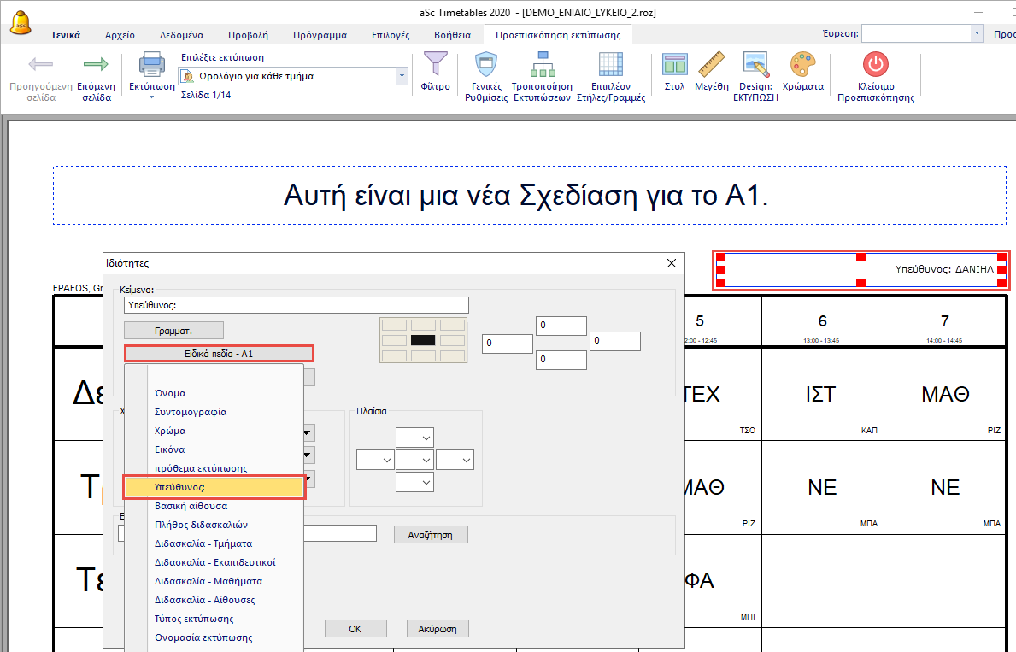Click the Γραμματ. font button
The width and height of the screenshot is (1016, 652).
tap(173, 330)
